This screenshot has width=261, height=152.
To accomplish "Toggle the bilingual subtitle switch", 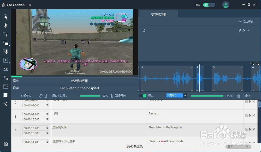I will click(143, 96).
